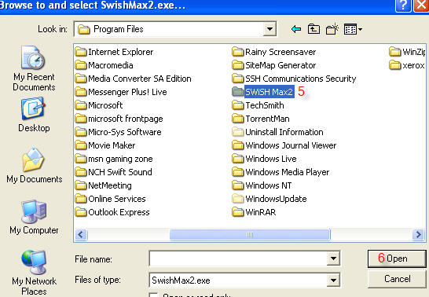Select the Internet Explorer folder
This screenshot has width=429, height=297.
coord(114,52)
